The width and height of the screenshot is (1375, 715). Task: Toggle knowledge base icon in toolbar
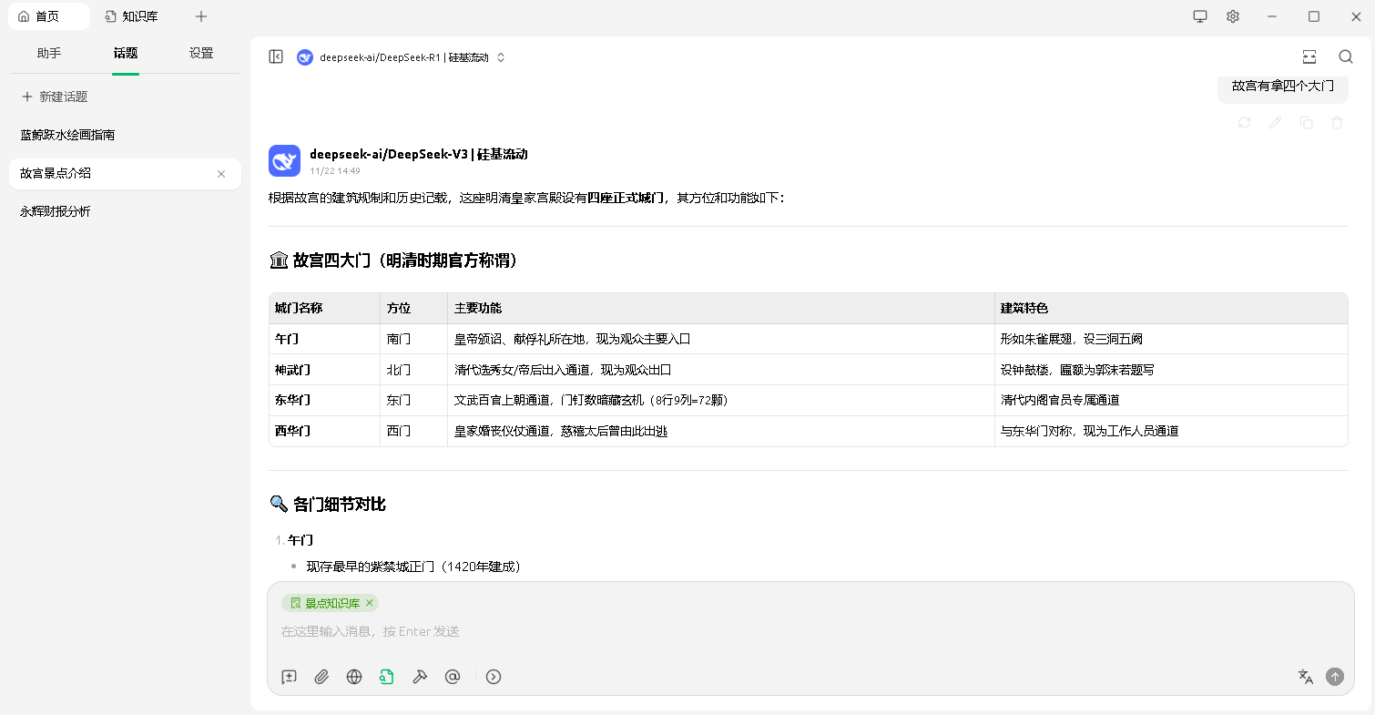point(387,677)
